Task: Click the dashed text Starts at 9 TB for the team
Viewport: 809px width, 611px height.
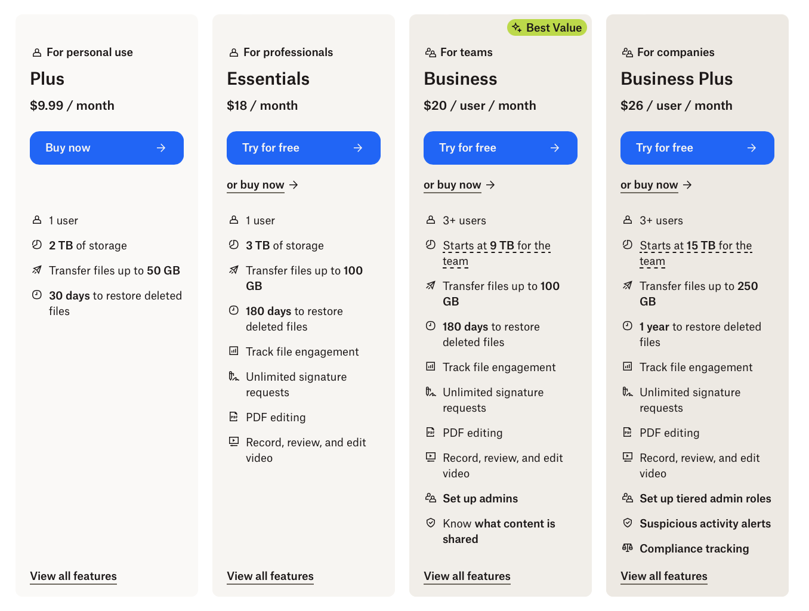Action: pos(496,253)
